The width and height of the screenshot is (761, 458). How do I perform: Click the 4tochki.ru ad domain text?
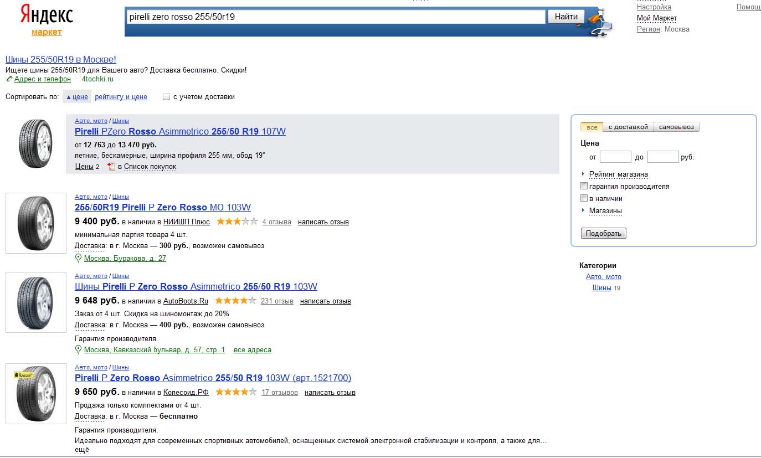pyautogui.click(x=97, y=79)
